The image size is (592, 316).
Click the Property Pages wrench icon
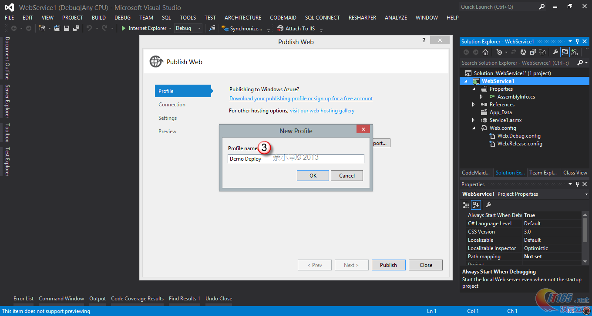click(x=488, y=204)
